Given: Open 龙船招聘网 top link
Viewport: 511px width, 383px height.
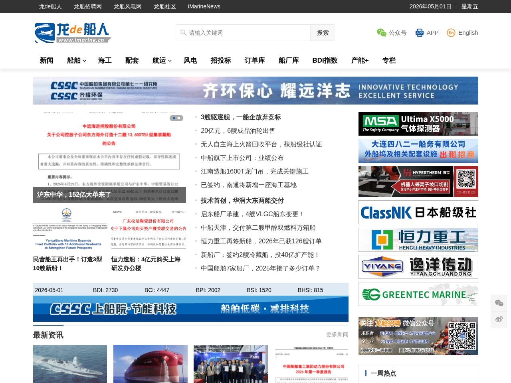Looking at the screenshot, I should (88, 6).
